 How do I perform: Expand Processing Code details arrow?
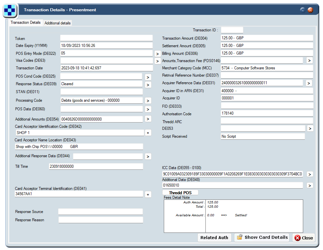(148, 101)
